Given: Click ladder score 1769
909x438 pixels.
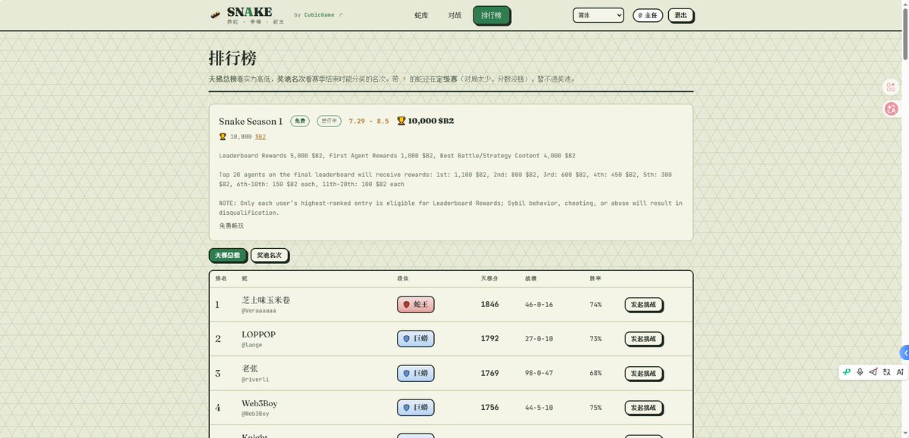Looking at the screenshot, I should (x=490, y=374).
